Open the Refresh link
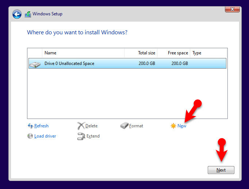249x189 pixels. [x=41, y=126]
